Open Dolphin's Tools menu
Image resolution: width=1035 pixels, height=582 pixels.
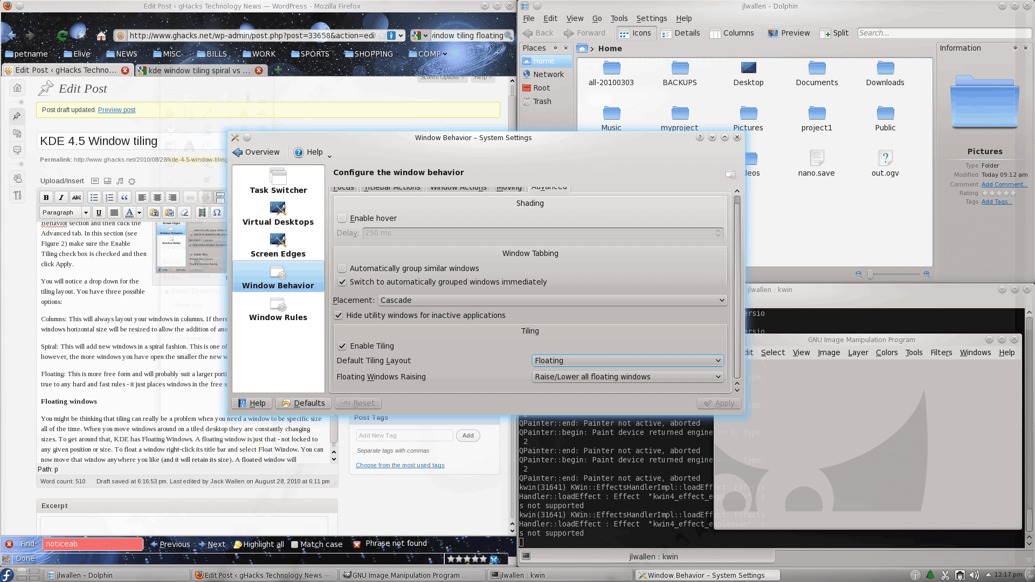619,18
